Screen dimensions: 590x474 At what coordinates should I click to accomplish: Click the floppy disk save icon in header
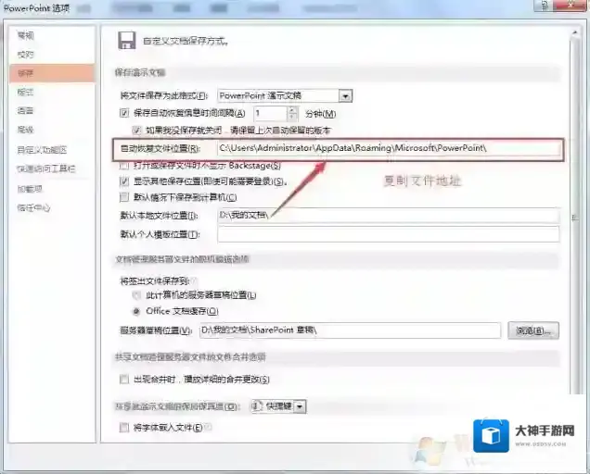[x=125, y=40]
